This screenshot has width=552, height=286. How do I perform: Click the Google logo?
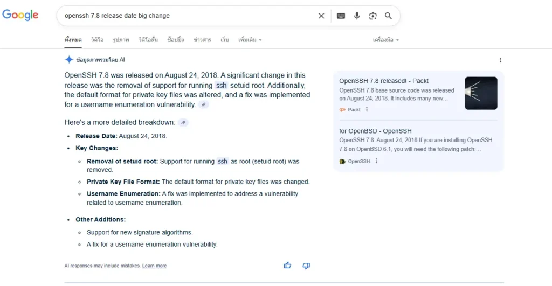(20, 15)
